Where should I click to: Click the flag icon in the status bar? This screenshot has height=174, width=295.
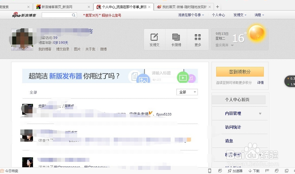click(267, 171)
